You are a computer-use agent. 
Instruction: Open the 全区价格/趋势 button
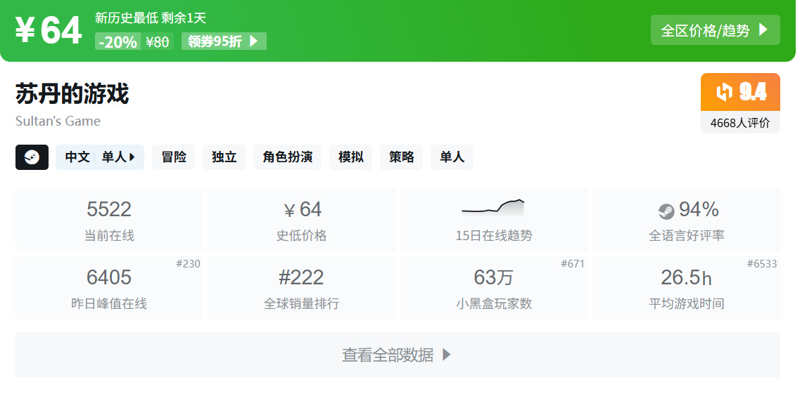[x=716, y=29]
